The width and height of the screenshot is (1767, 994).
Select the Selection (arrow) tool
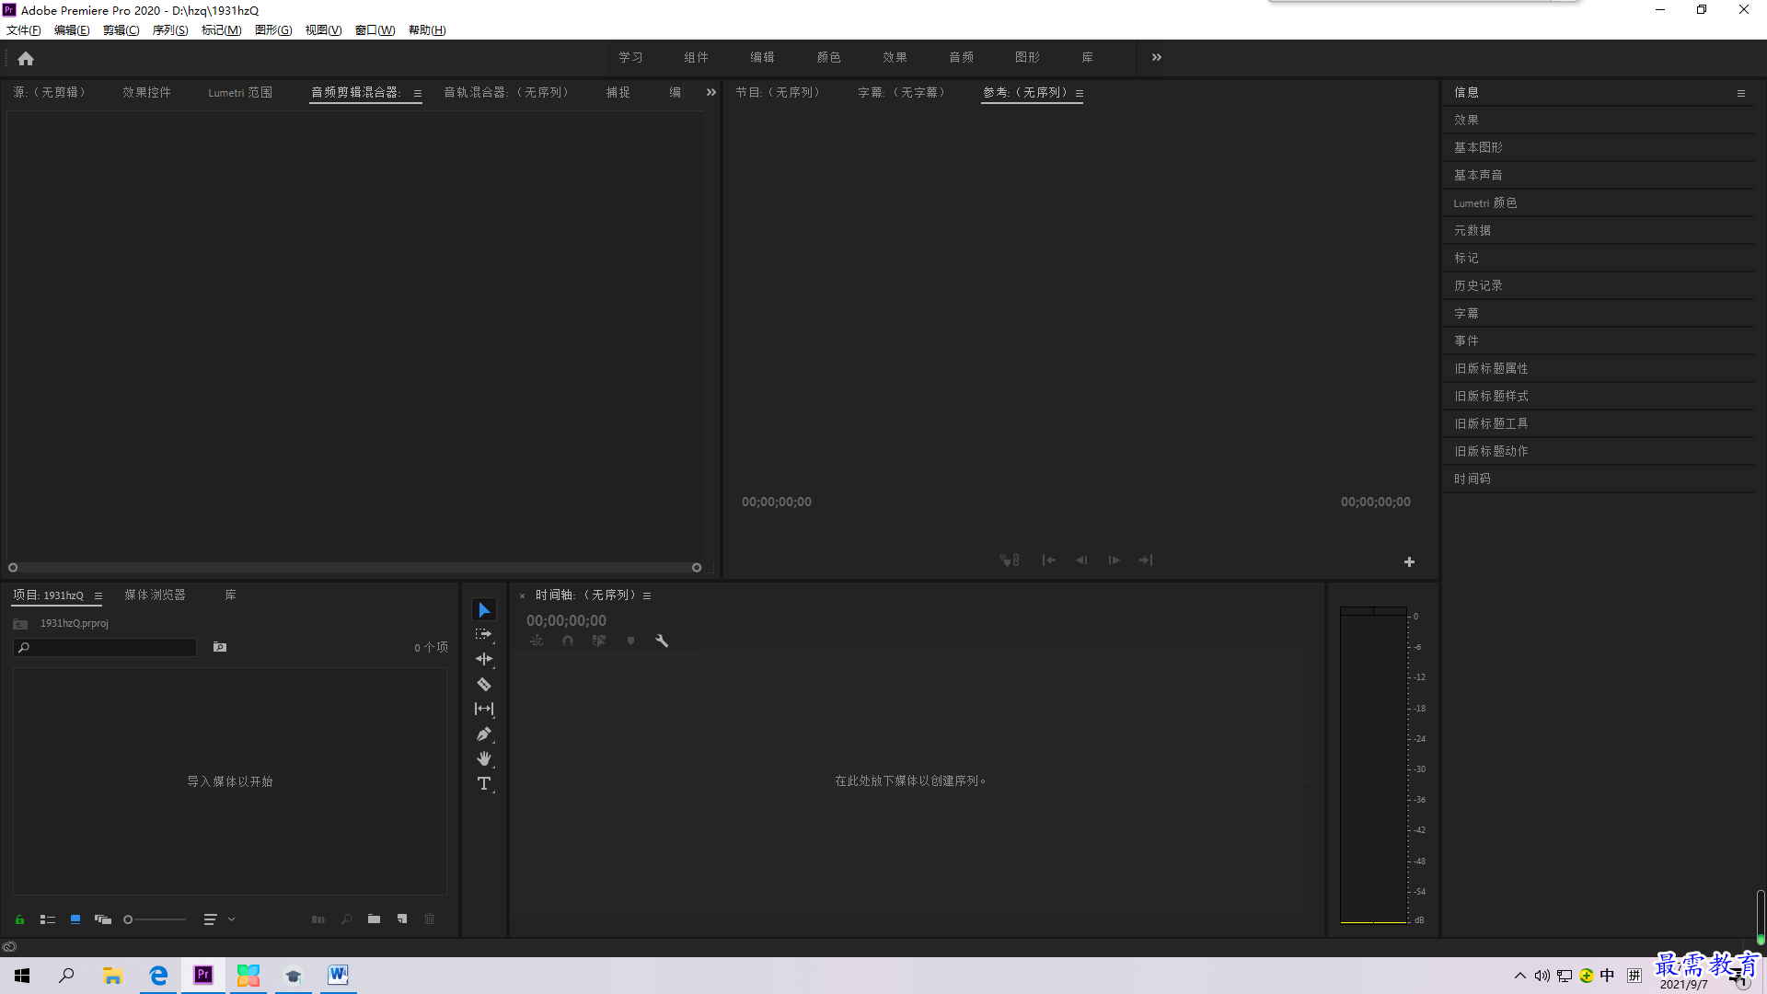click(x=484, y=610)
